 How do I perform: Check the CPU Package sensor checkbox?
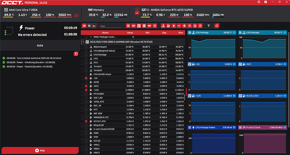tap(86, 55)
